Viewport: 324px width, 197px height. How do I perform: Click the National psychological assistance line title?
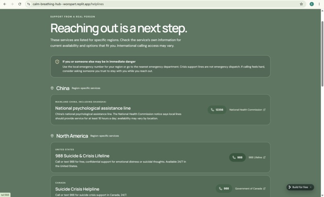point(93,108)
